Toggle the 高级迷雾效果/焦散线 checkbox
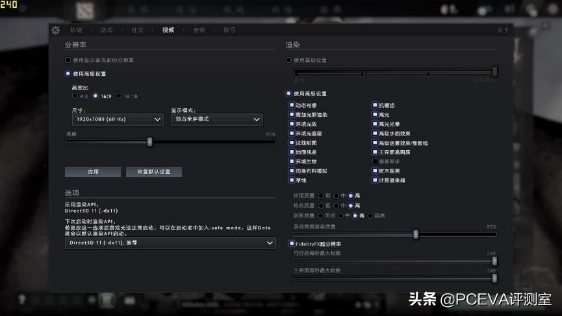The height and width of the screenshot is (316, 562). click(x=375, y=143)
